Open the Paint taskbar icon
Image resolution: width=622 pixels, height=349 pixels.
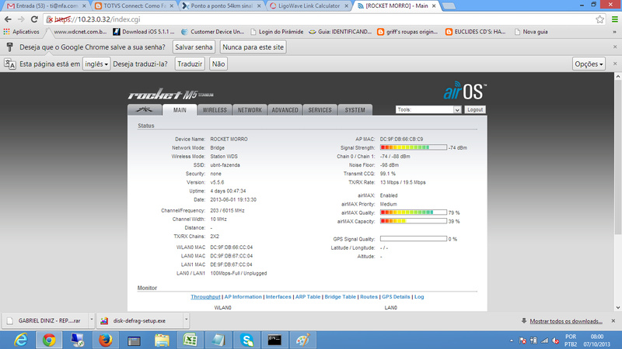pyautogui.click(x=303, y=340)
